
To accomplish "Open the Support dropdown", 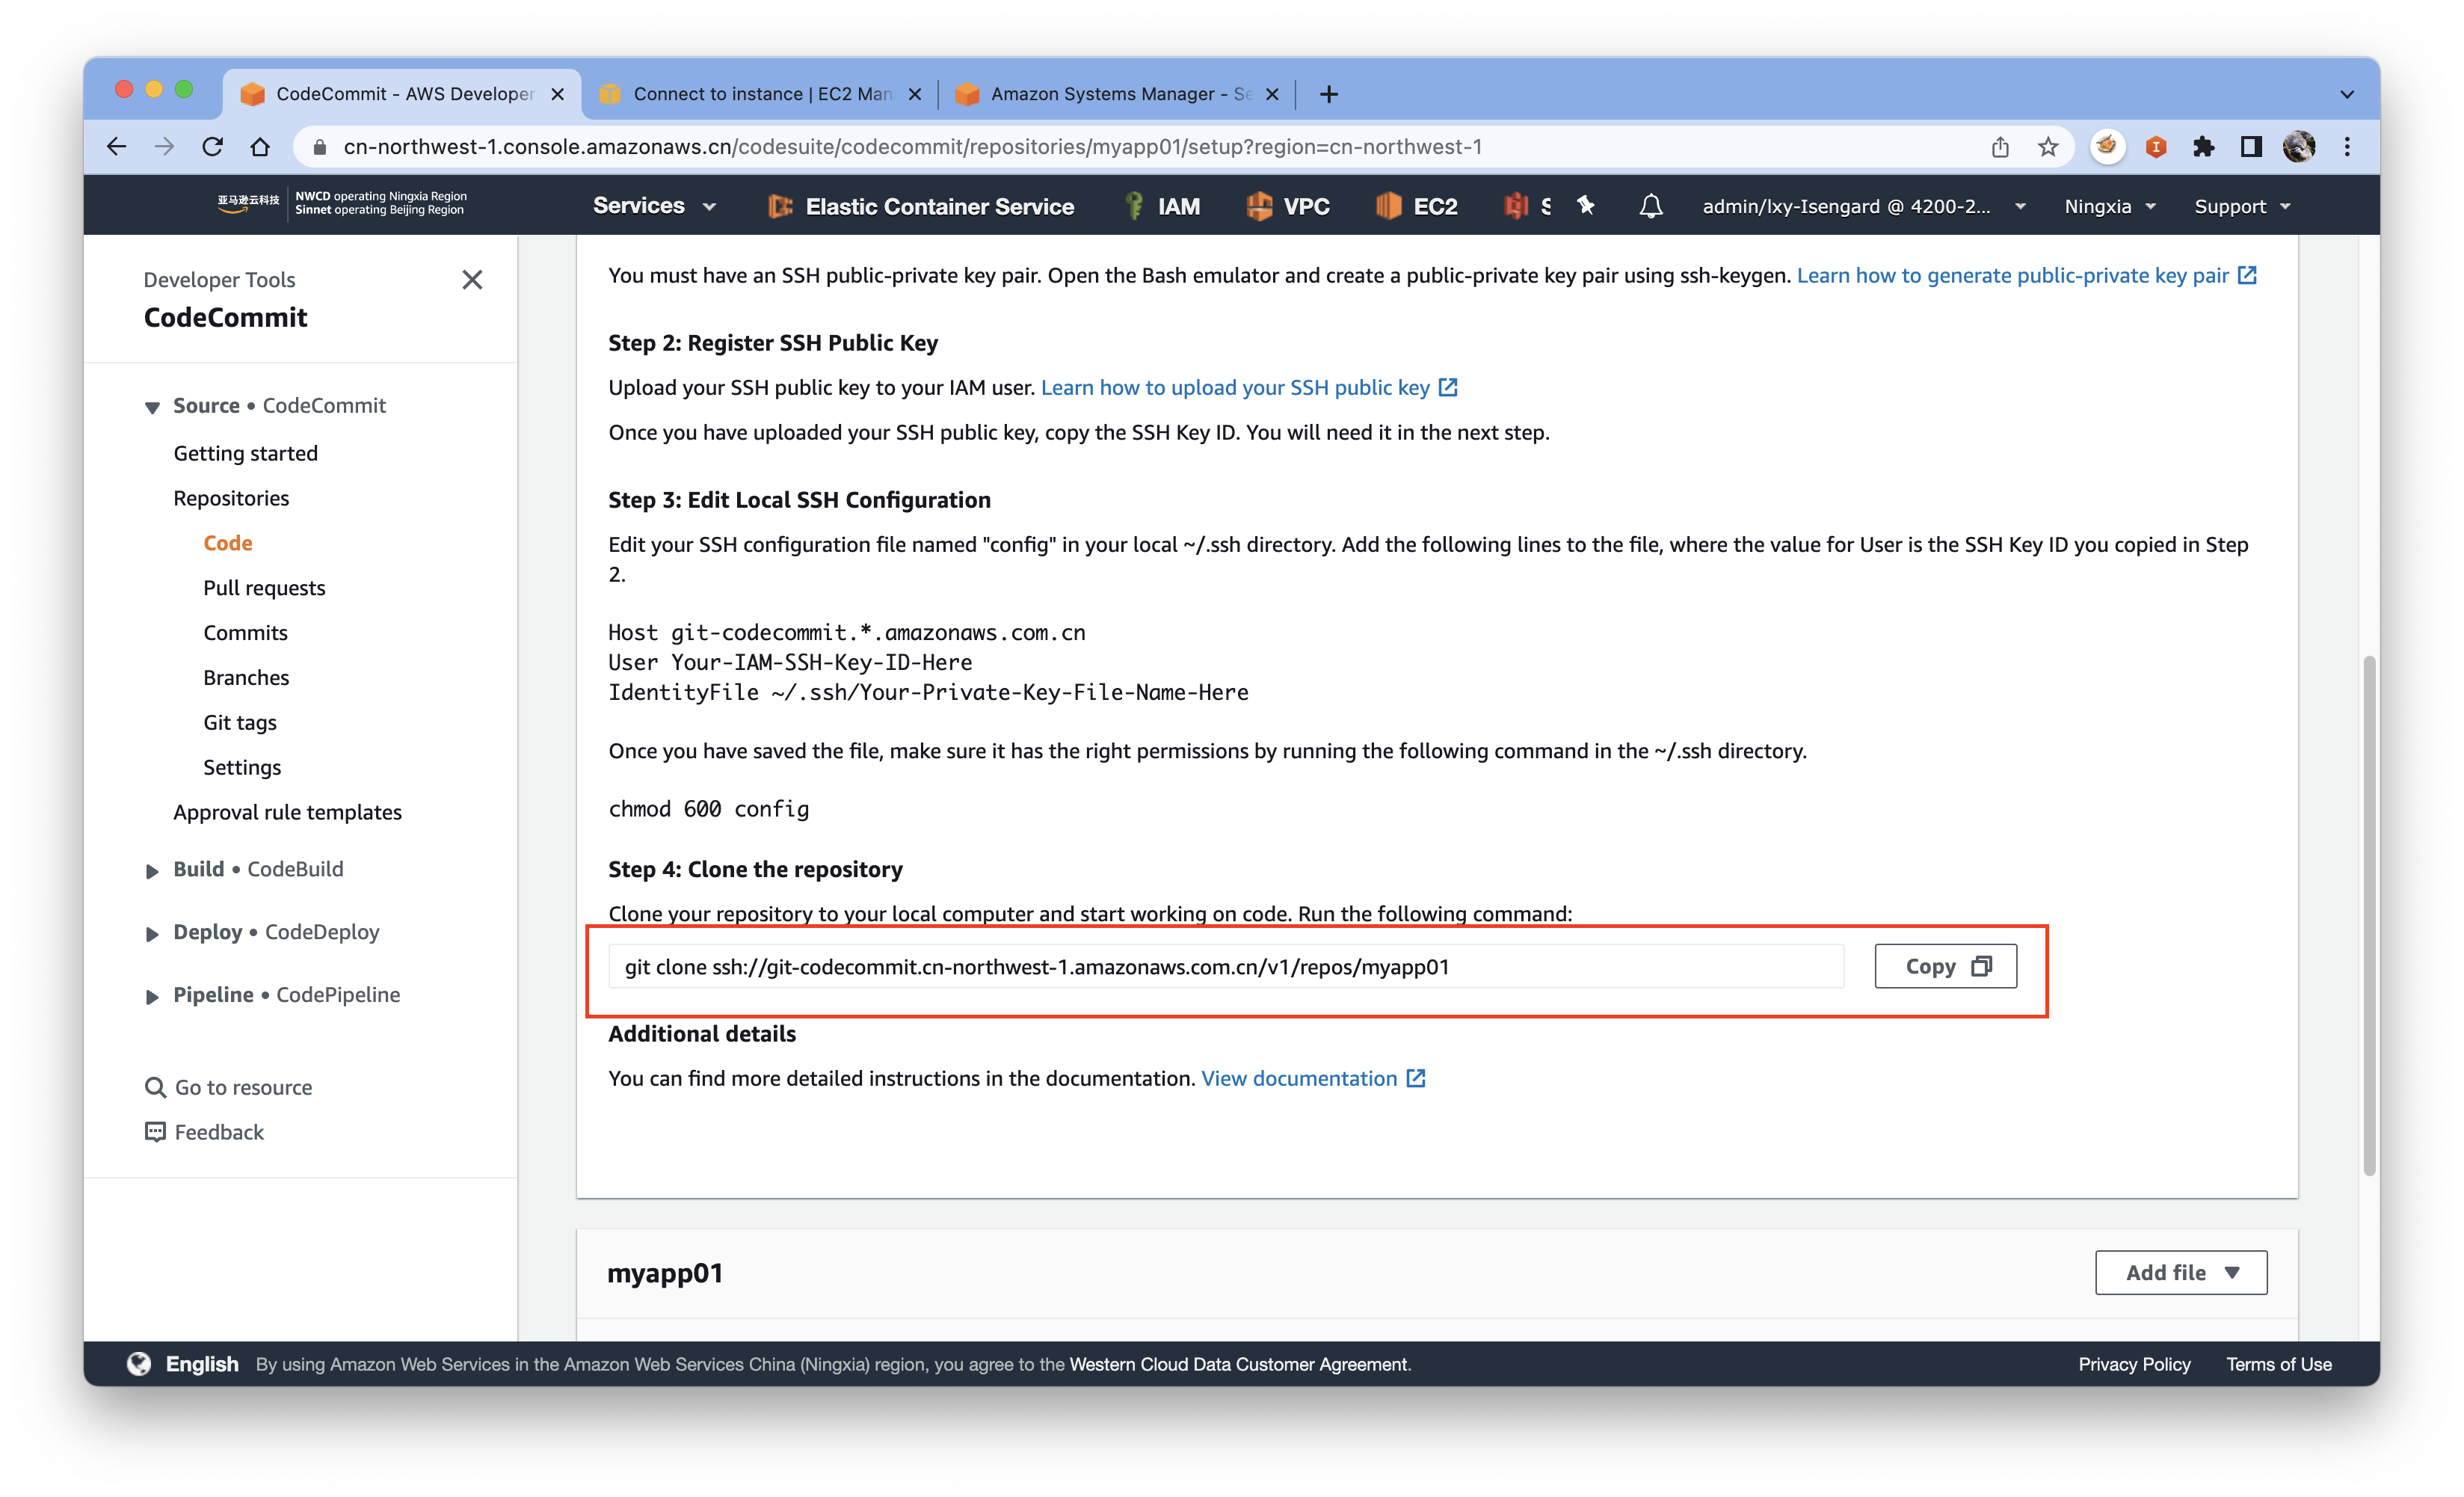I will tap(2241, 206).
